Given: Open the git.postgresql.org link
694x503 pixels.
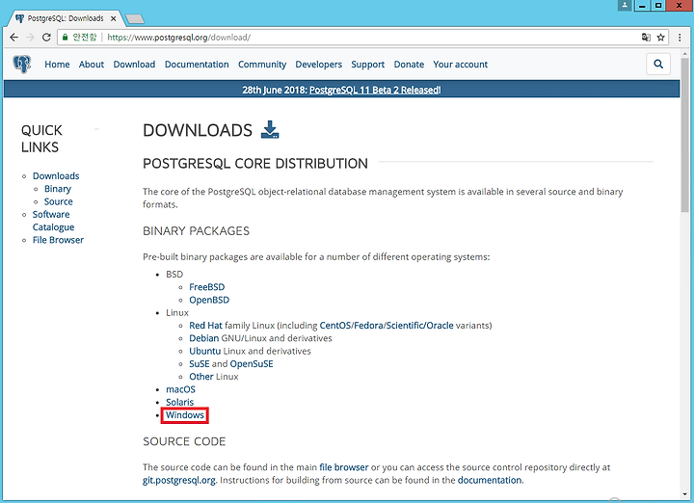Looking at the screenshot, I should [179, 481].
